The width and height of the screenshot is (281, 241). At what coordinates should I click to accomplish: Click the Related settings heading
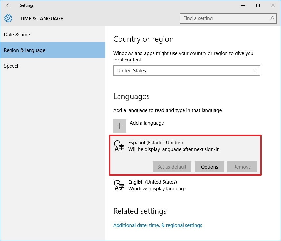140,211
